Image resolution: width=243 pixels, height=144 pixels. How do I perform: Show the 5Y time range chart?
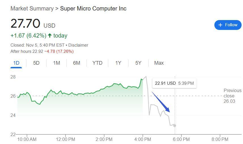138,63
